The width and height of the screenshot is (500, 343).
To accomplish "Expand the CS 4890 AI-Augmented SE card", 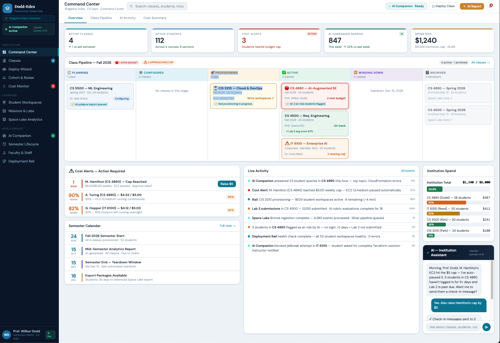I will click(x=315, y=96).
